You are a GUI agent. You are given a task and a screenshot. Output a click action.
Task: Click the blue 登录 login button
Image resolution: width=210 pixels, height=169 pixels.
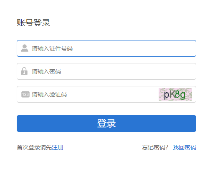click(x=106, y=124)
